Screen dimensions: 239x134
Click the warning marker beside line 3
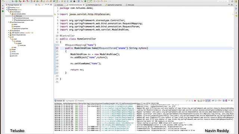click(x=55, y=14)
